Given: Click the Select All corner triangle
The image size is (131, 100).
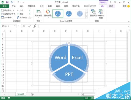Looking at the screenshot, I should point(4,31).
